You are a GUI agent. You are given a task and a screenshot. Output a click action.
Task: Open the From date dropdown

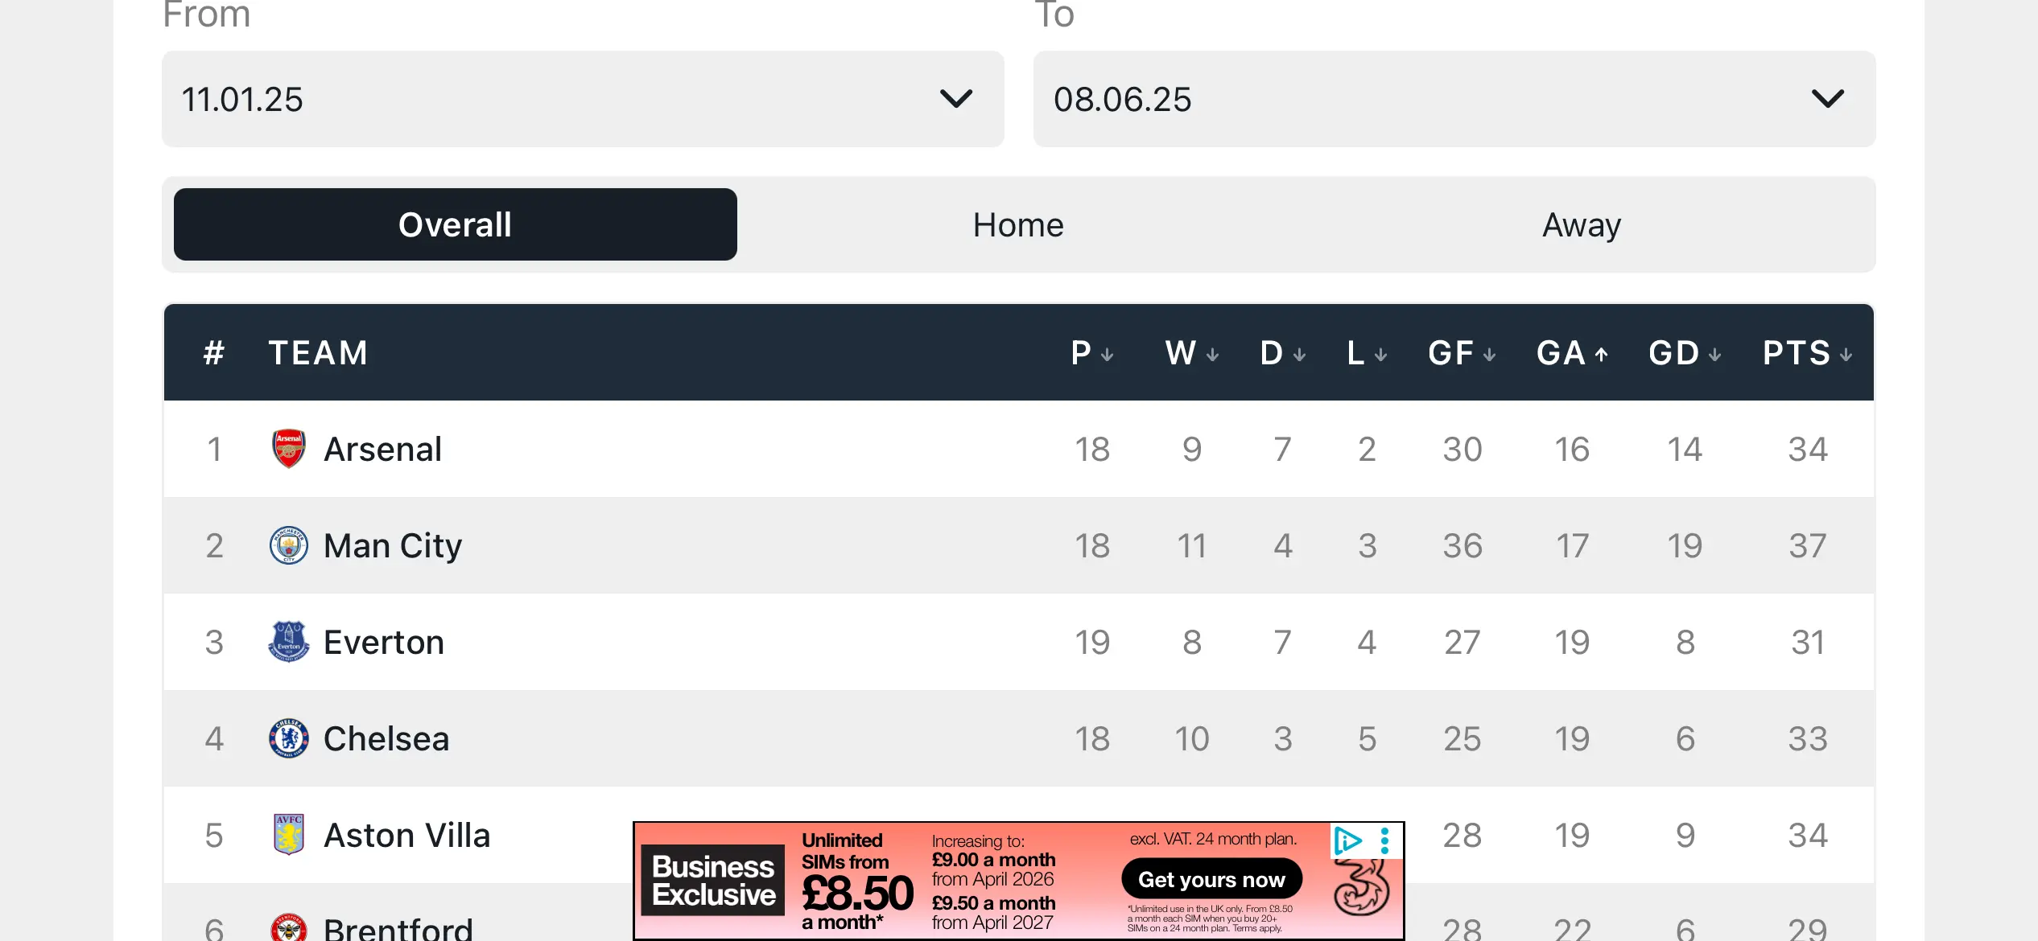coord(583,99)
